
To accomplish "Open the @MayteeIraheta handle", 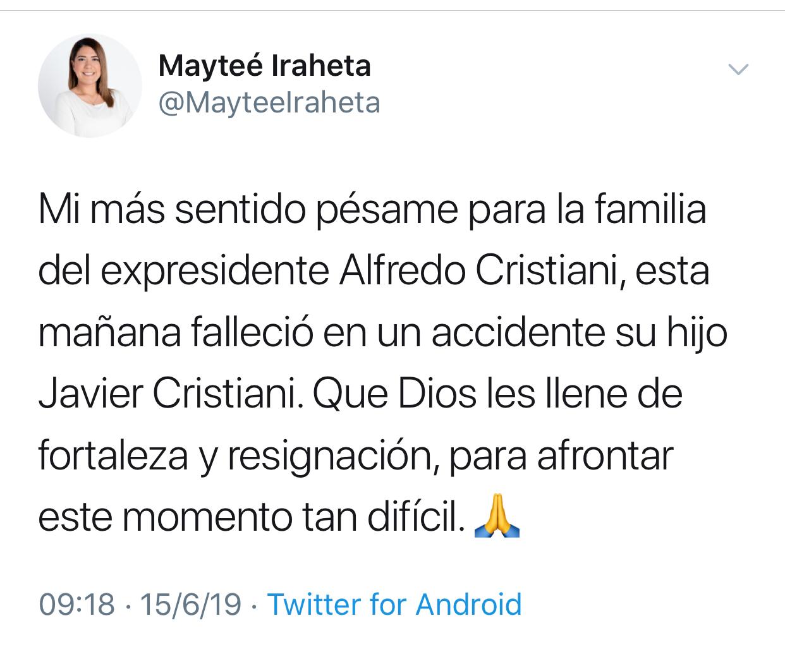I will [269, 103].
